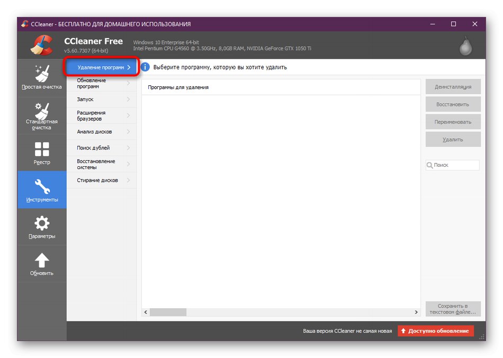Close the CCleaner window

pyautogui.click(x=475, y=24)
